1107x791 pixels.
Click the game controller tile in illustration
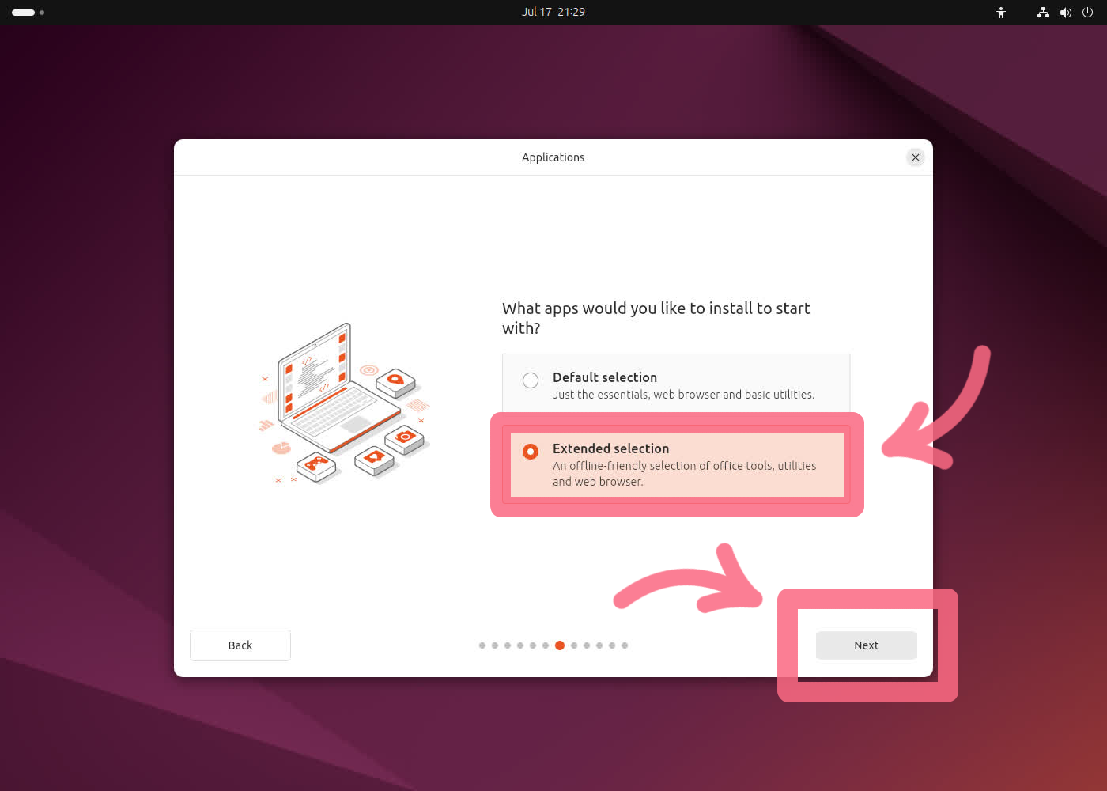[x=316, y=464]
